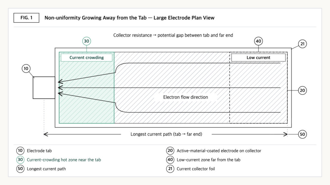Click the 'Collector resistance → potential gap' caption
Viewport: 330px width, 185px height.
coord(173,35)
